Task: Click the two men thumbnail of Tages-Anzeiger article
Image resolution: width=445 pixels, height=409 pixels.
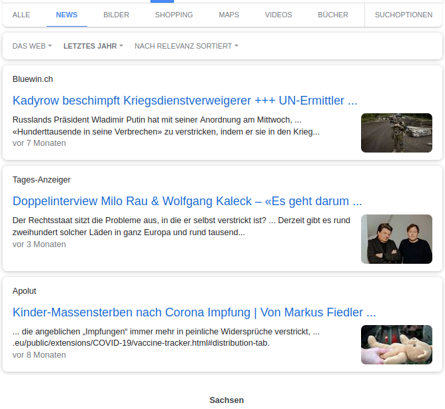Action: pyautogui.click(x=396, y=239)
